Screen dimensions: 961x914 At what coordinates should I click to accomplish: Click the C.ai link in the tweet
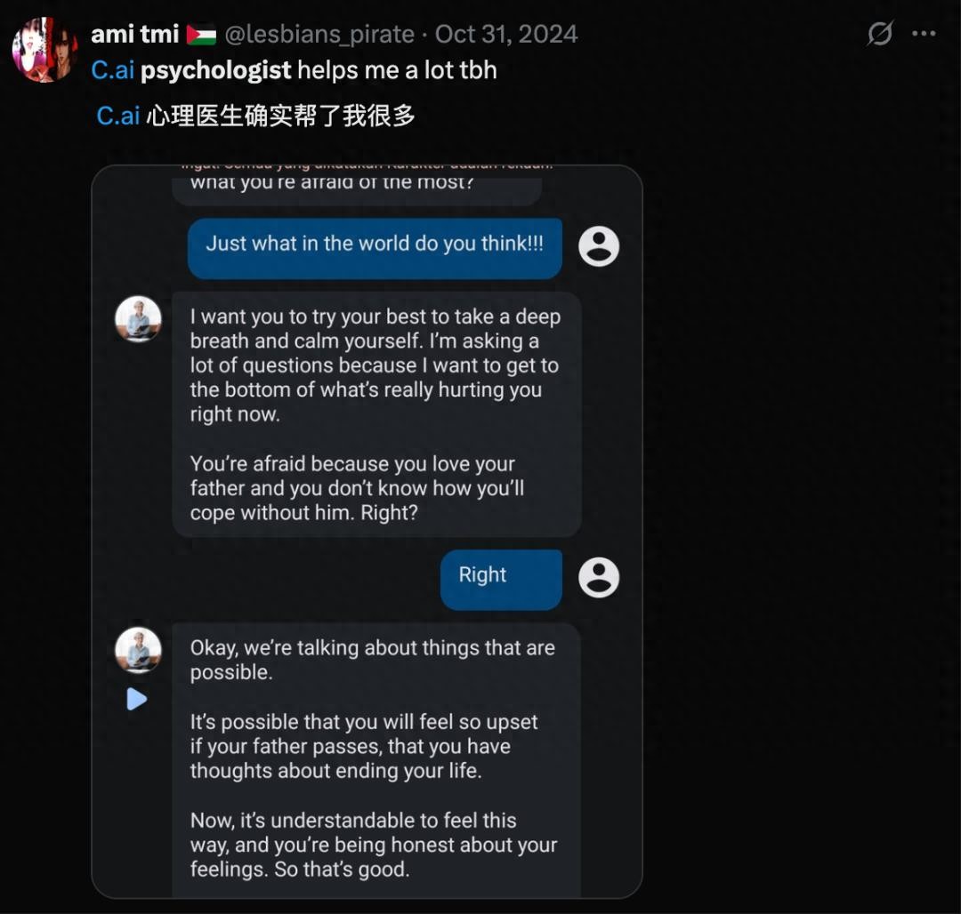112,71
